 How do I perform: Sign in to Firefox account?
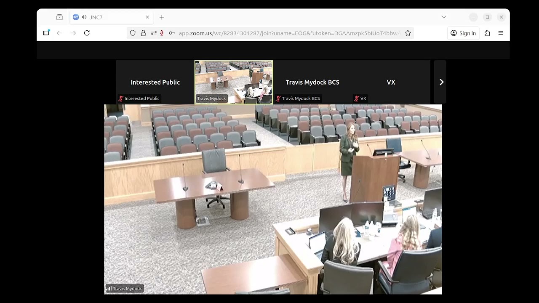pyautogui.click(x=463, y=33)
